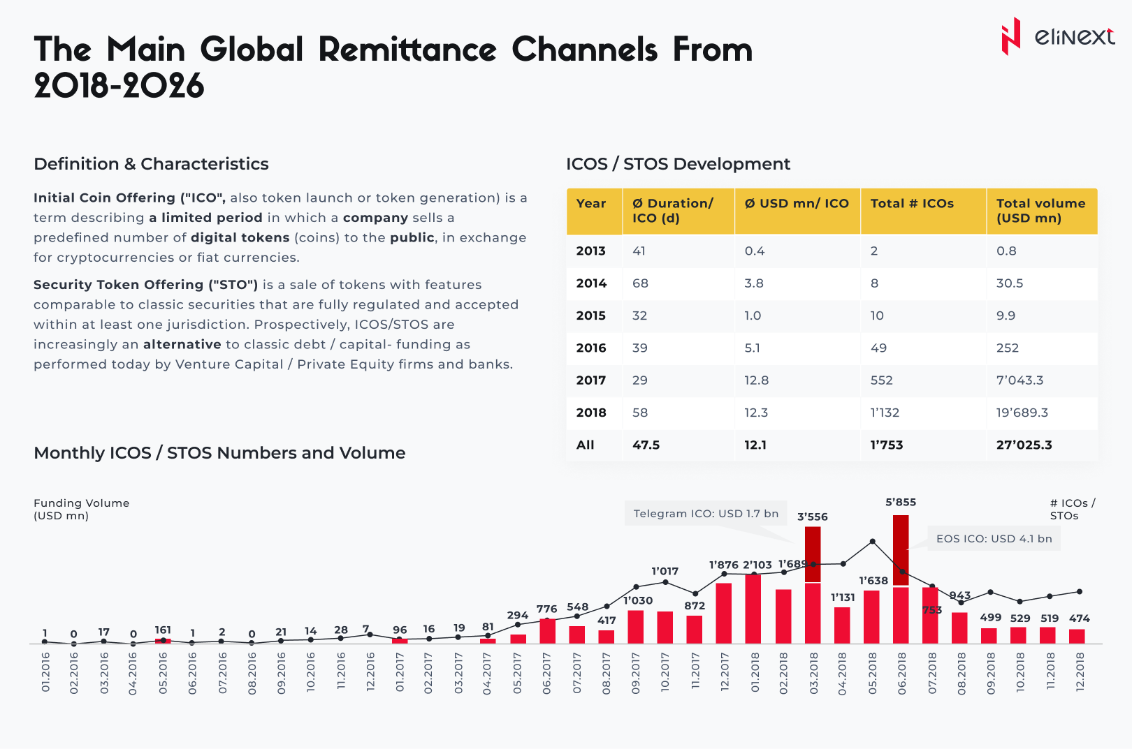Click the 'ICOS / STOS Development' heading

click(x=678, y=164)
